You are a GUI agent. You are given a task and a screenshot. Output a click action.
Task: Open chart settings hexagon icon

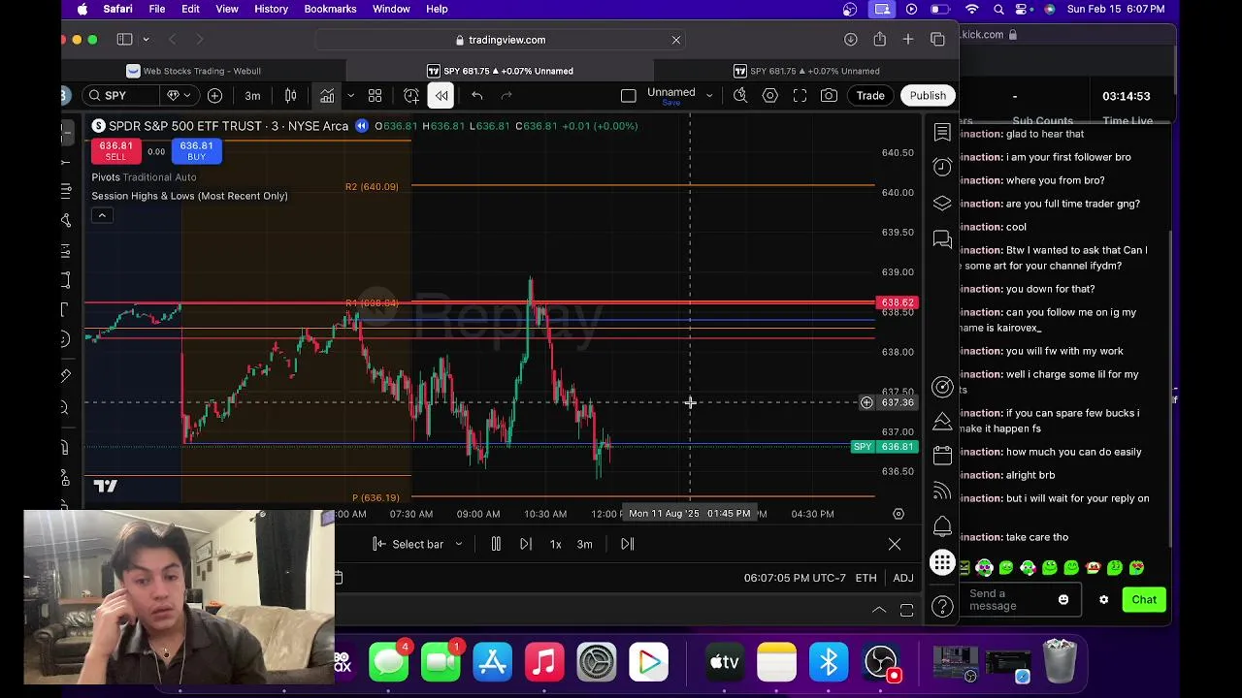770,95
